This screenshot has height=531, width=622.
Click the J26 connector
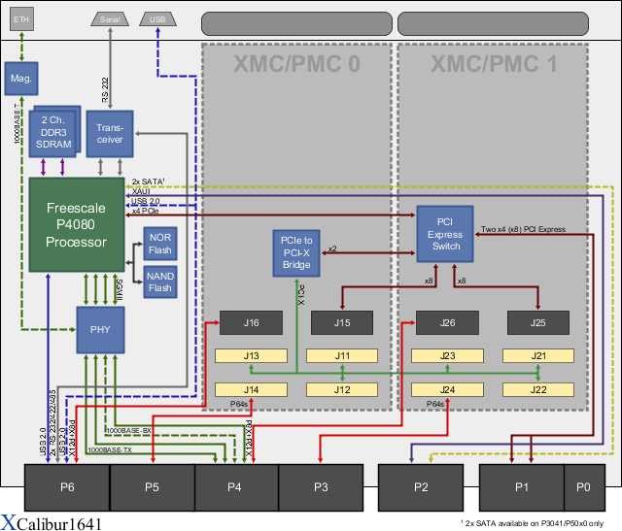[x=447, y=323]
